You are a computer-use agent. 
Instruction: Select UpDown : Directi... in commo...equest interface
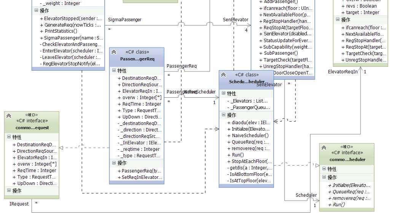(34, 183)
